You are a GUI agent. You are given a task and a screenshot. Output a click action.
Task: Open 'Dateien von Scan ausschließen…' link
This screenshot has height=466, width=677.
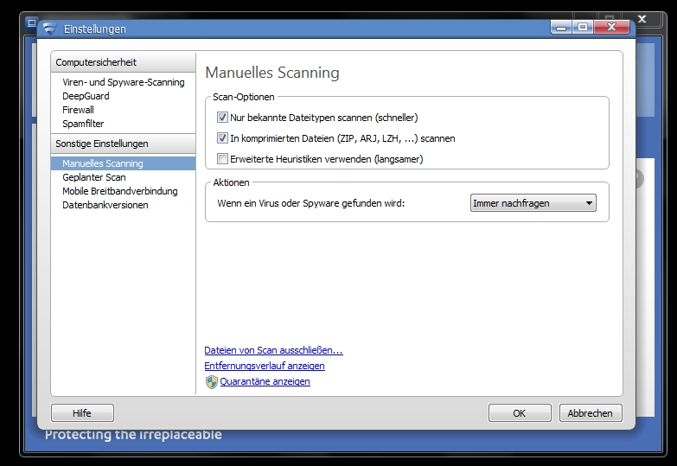[x=273, y=350]
